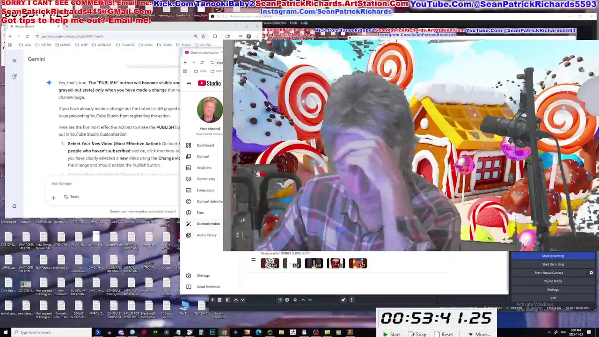Expand the More dropdown on stopwatch

479,334
